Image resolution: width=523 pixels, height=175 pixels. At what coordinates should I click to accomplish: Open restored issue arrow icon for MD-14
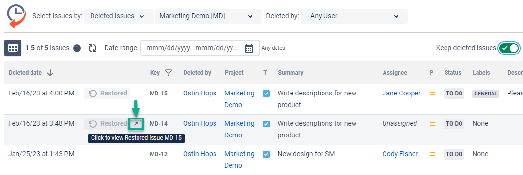pos(136,123)
